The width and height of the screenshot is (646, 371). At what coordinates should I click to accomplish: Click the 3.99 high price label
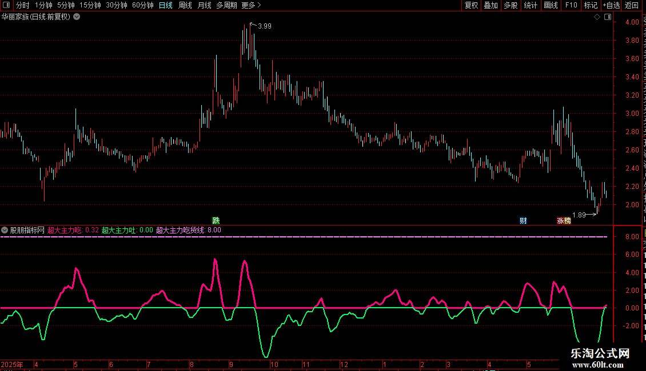pos(265,26)
